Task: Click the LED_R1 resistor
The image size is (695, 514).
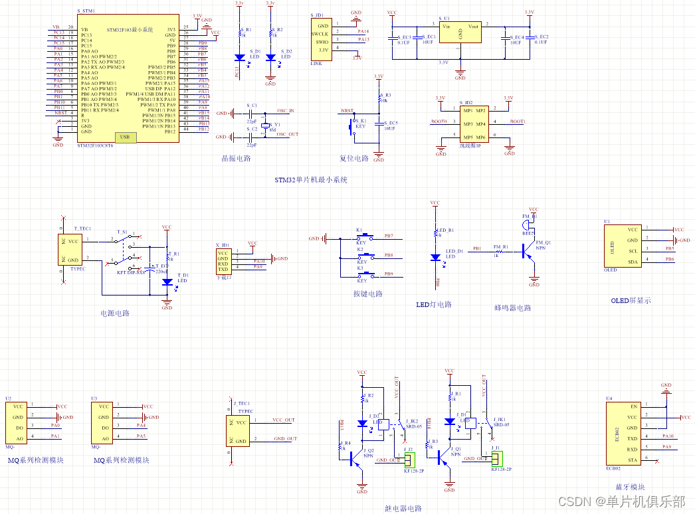Action: [x=436, y=232]
